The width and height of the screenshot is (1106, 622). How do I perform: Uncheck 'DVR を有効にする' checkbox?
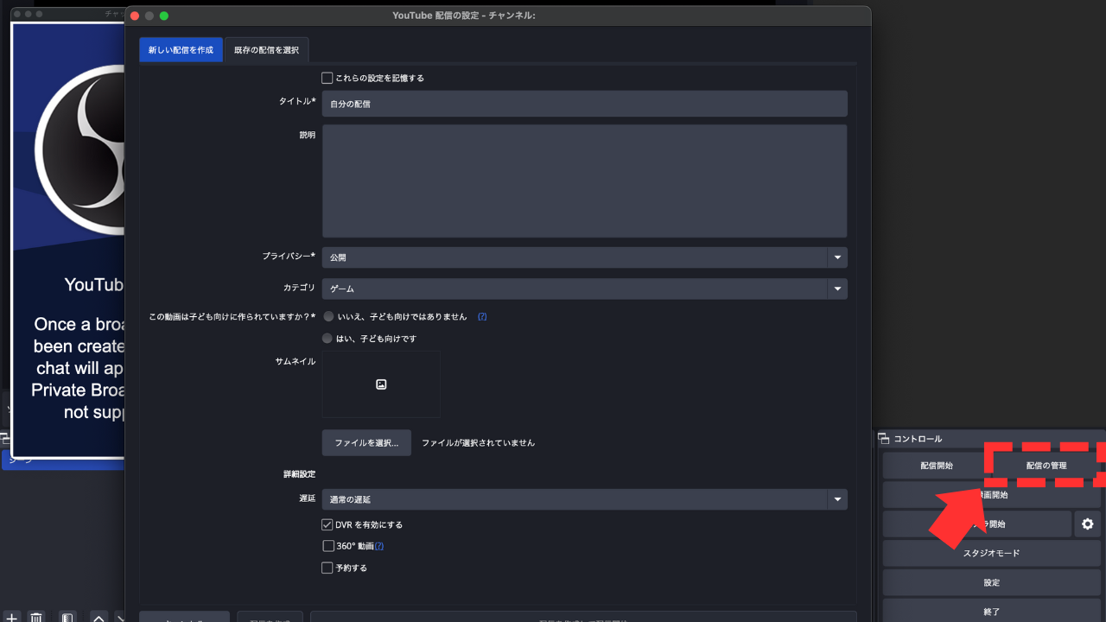[327, 524]
